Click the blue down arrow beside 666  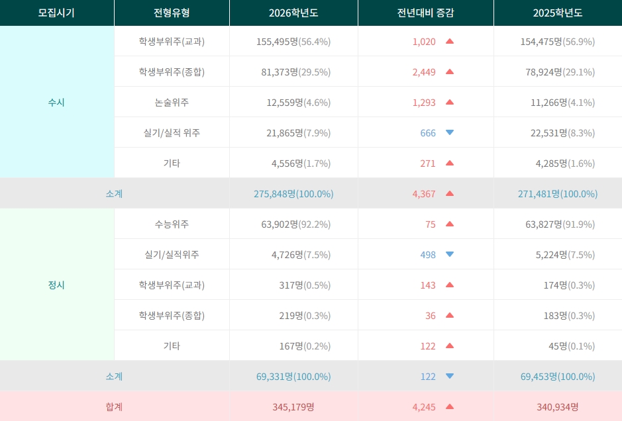tap(450, 132)
